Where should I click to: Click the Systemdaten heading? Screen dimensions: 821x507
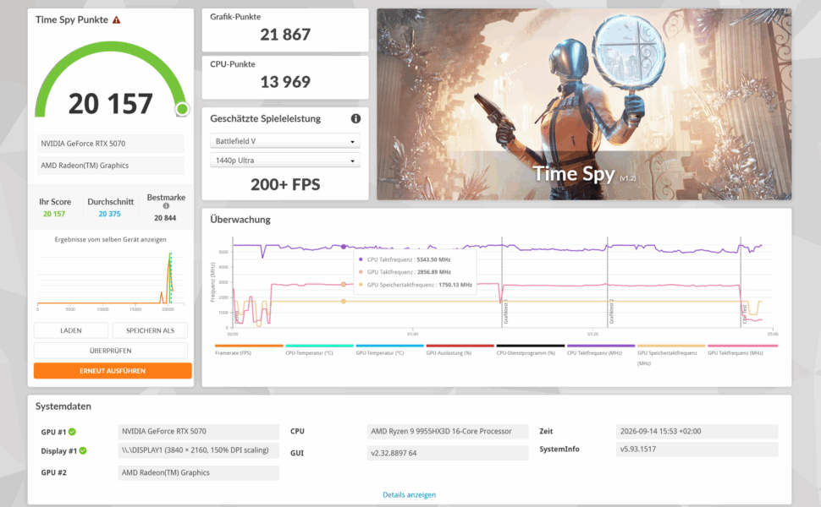[x=63, y=406]
